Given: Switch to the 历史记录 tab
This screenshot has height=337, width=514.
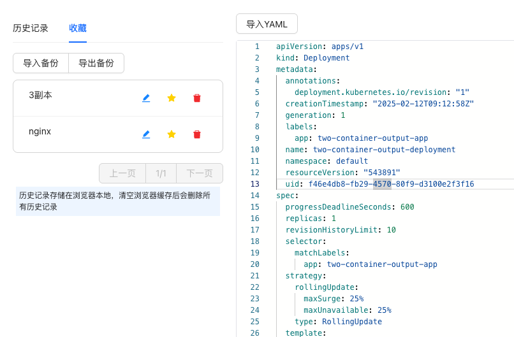Looking at the screenshot, I should click(31, 28).
